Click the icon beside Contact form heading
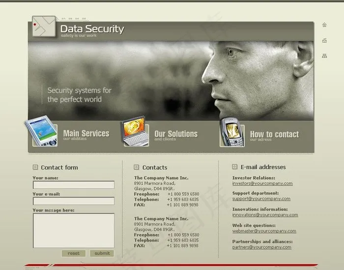Screen dimensions: 344x270 pyautogui.click(x=35, y=167)
